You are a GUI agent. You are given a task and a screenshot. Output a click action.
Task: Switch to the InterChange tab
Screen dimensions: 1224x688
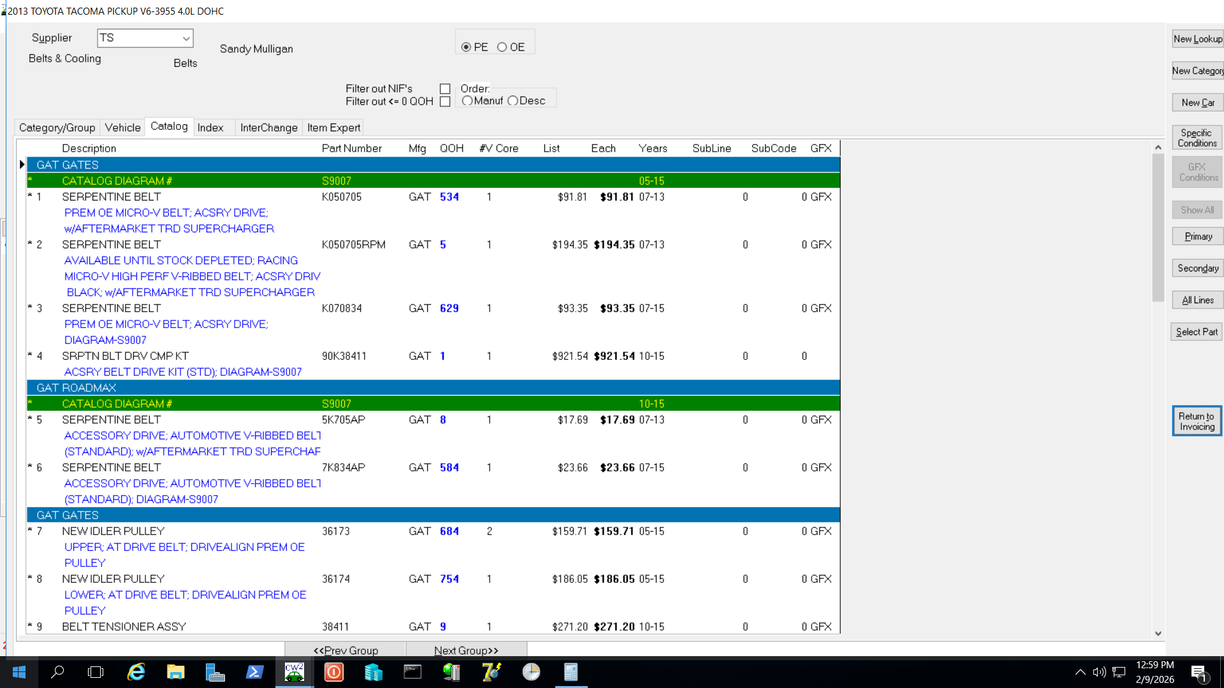268,127
